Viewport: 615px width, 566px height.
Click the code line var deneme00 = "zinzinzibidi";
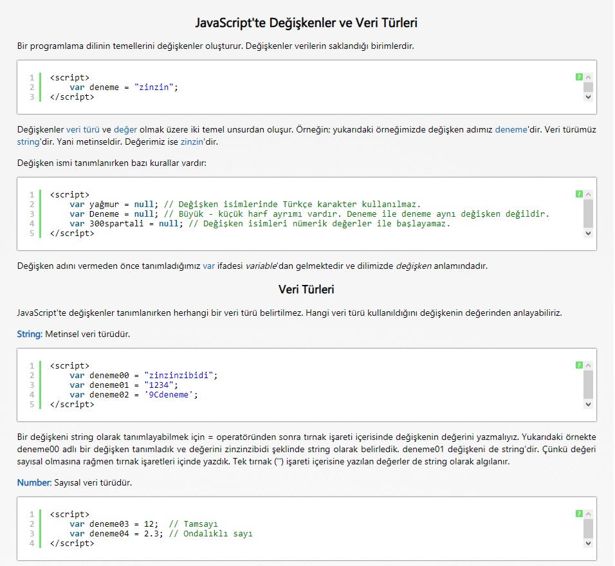[x=143, y=375]
